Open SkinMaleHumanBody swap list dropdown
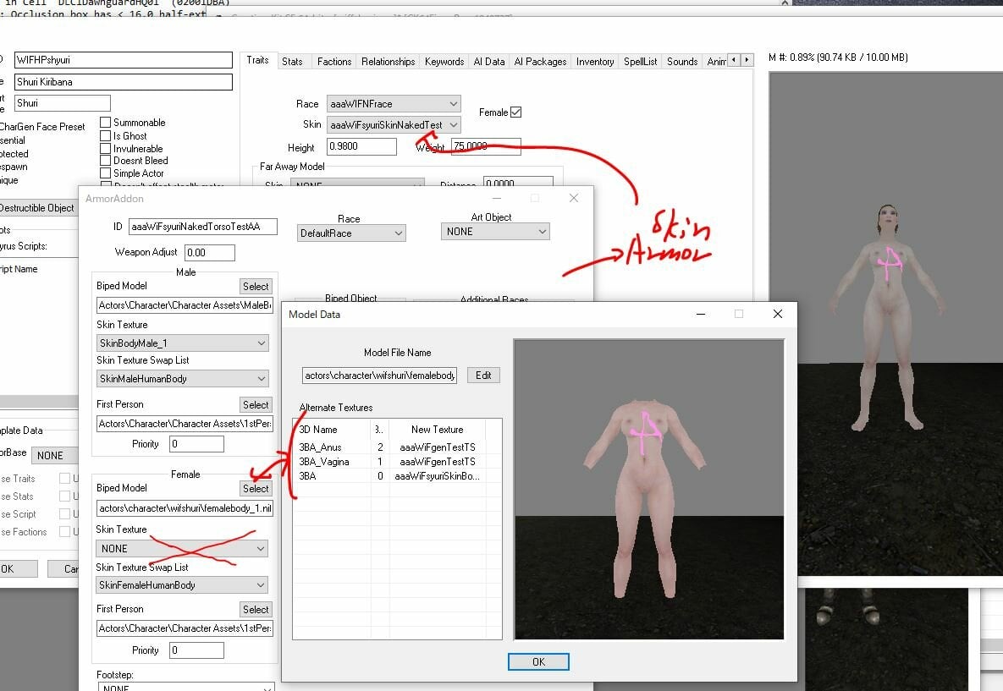 (x=182, y=379)
